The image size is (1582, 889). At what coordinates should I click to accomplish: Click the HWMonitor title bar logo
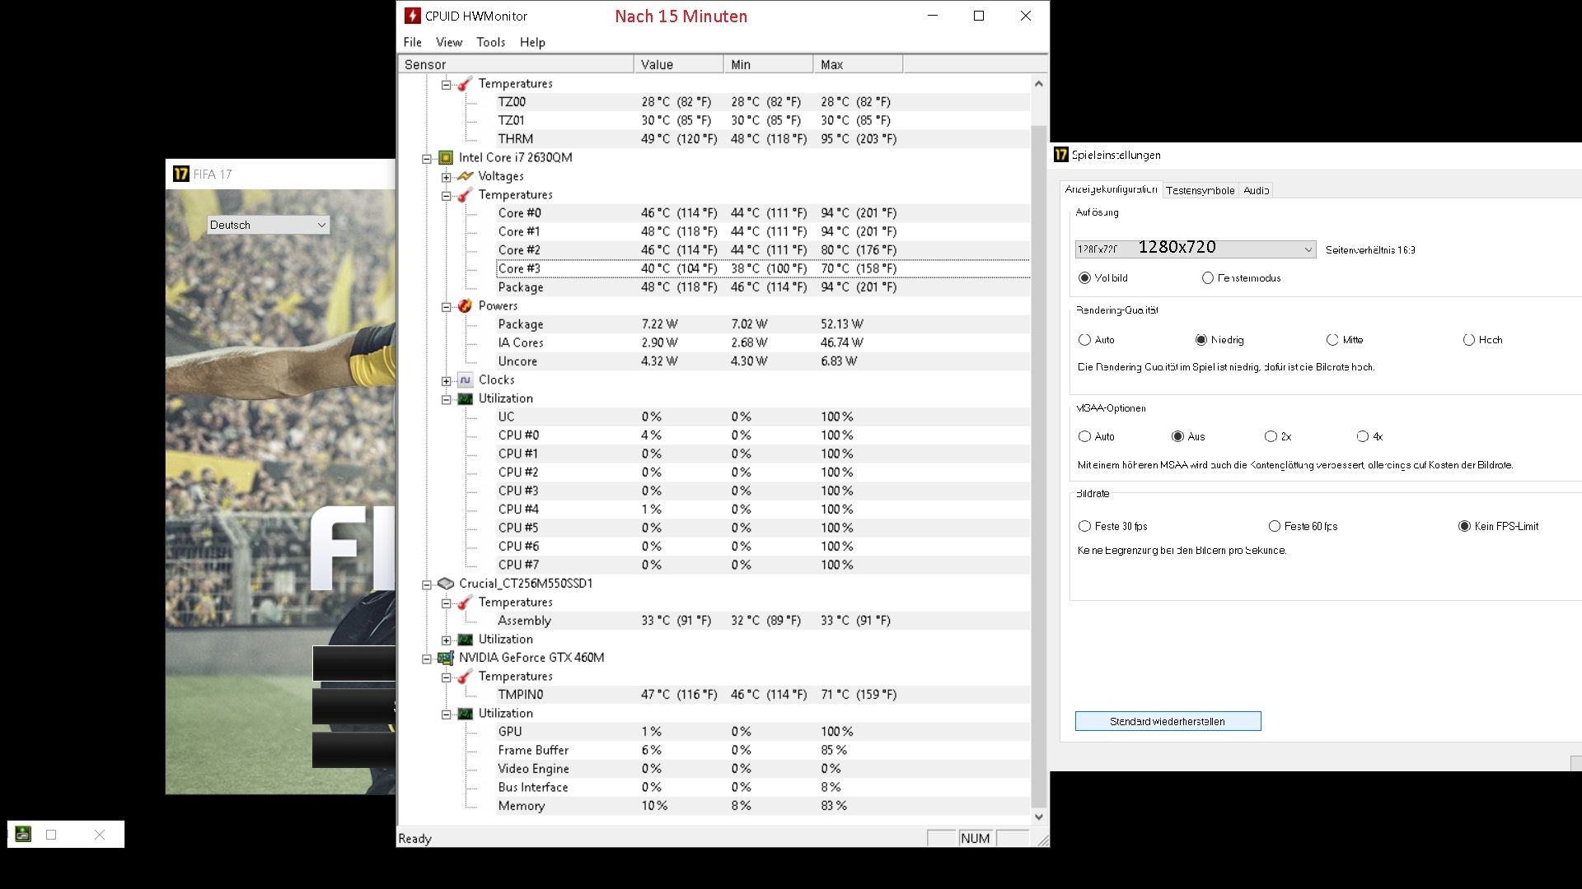point(413,16)
